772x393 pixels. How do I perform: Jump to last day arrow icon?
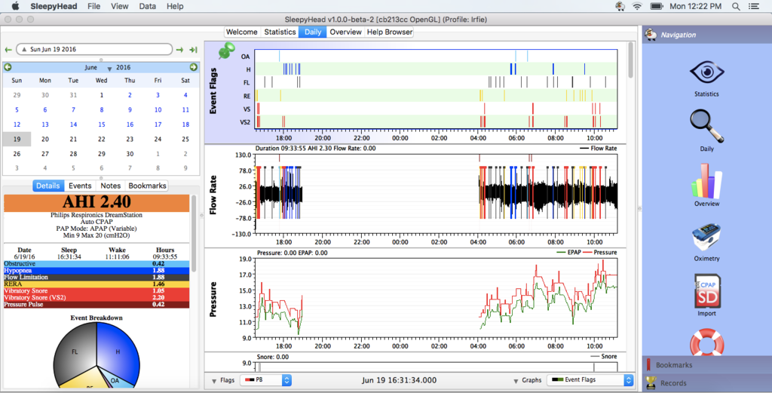pyautogui.click(x=194, y=50)
